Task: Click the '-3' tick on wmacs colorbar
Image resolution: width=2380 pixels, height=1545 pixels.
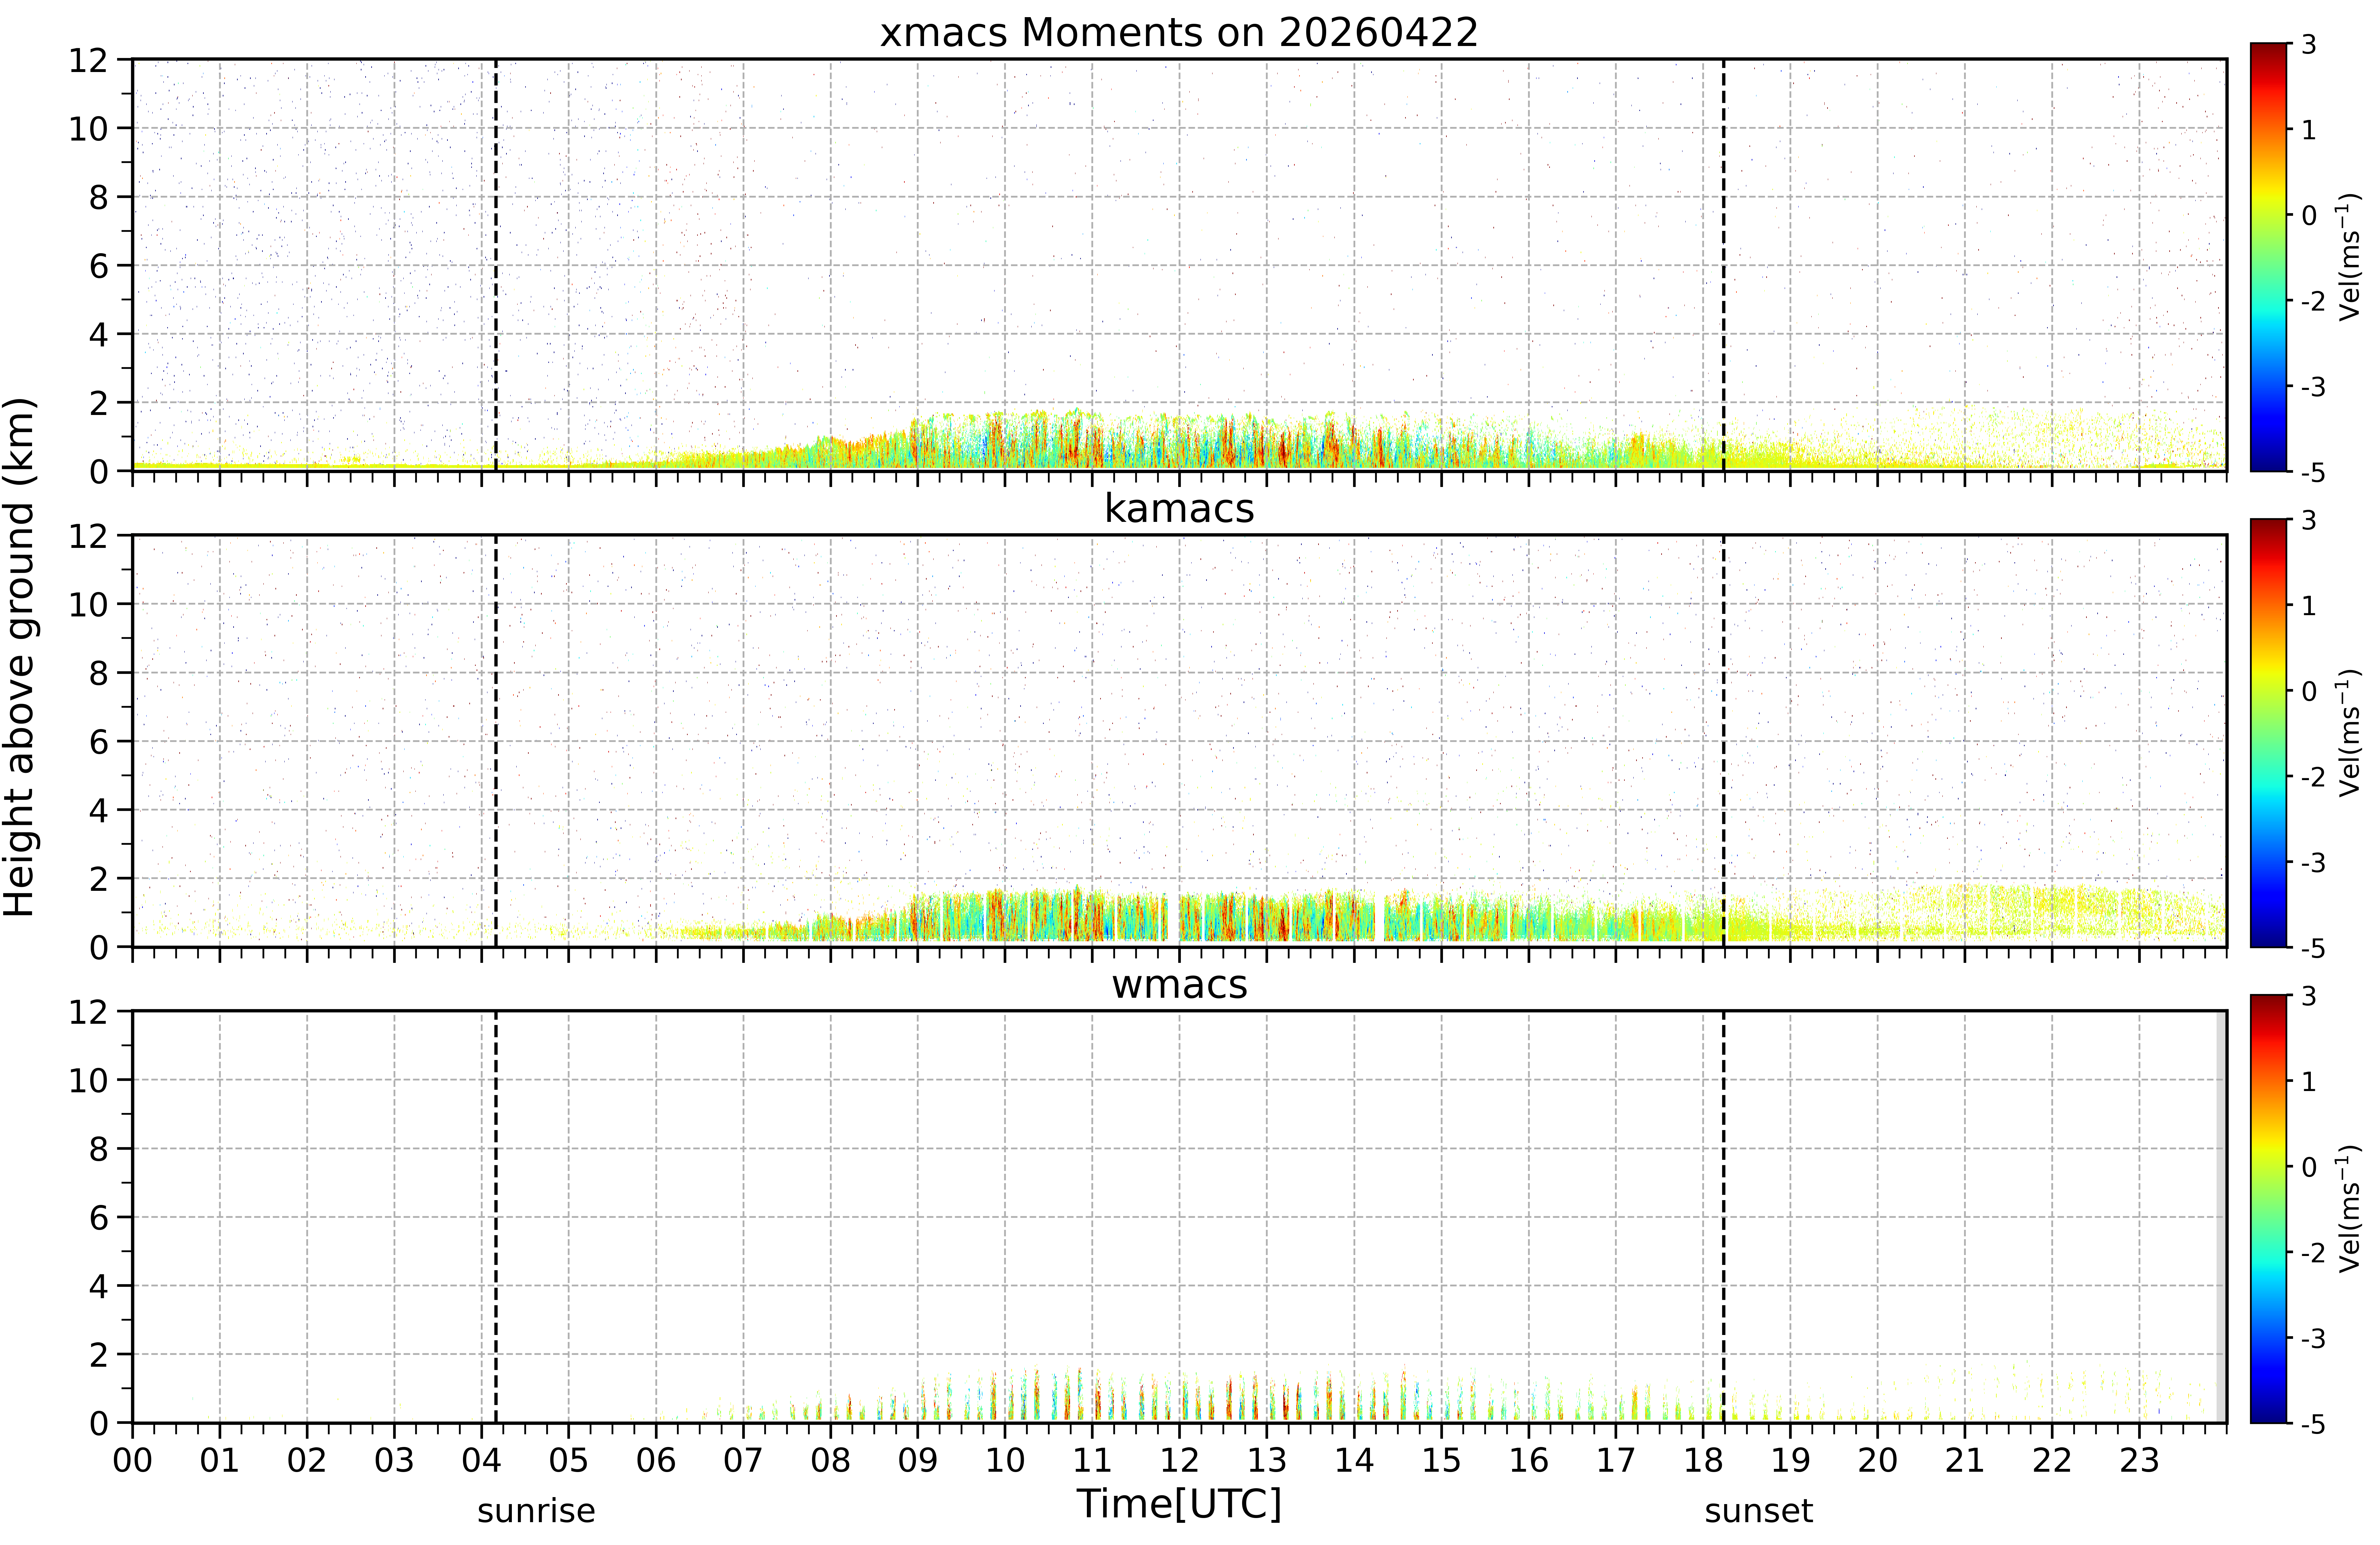Action: pos(2313,1338)
